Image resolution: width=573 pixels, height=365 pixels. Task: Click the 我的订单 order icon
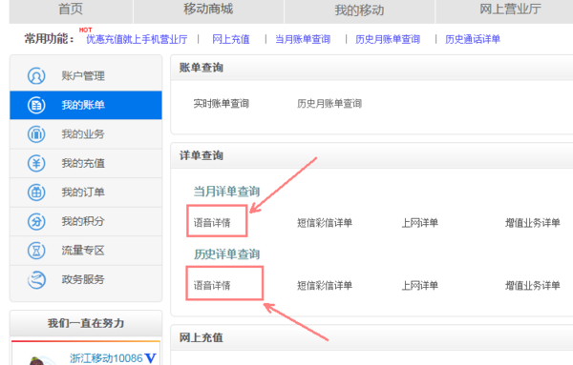[36, 193]
